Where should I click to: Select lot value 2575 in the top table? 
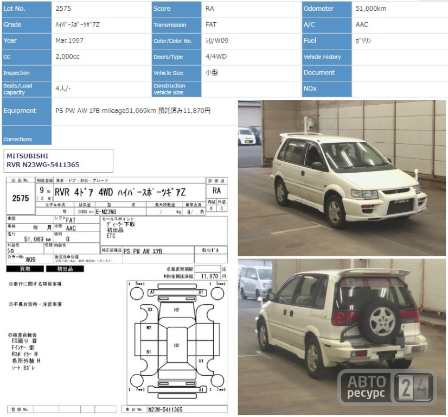(63, 9)
